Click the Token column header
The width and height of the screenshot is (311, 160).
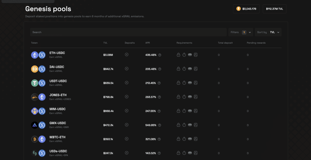34,43
